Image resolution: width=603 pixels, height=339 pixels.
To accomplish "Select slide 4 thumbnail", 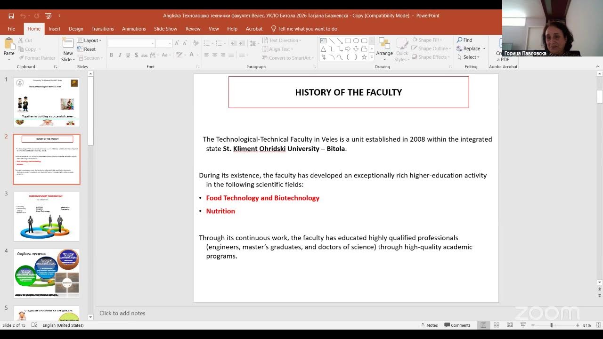I will point(47,274).
